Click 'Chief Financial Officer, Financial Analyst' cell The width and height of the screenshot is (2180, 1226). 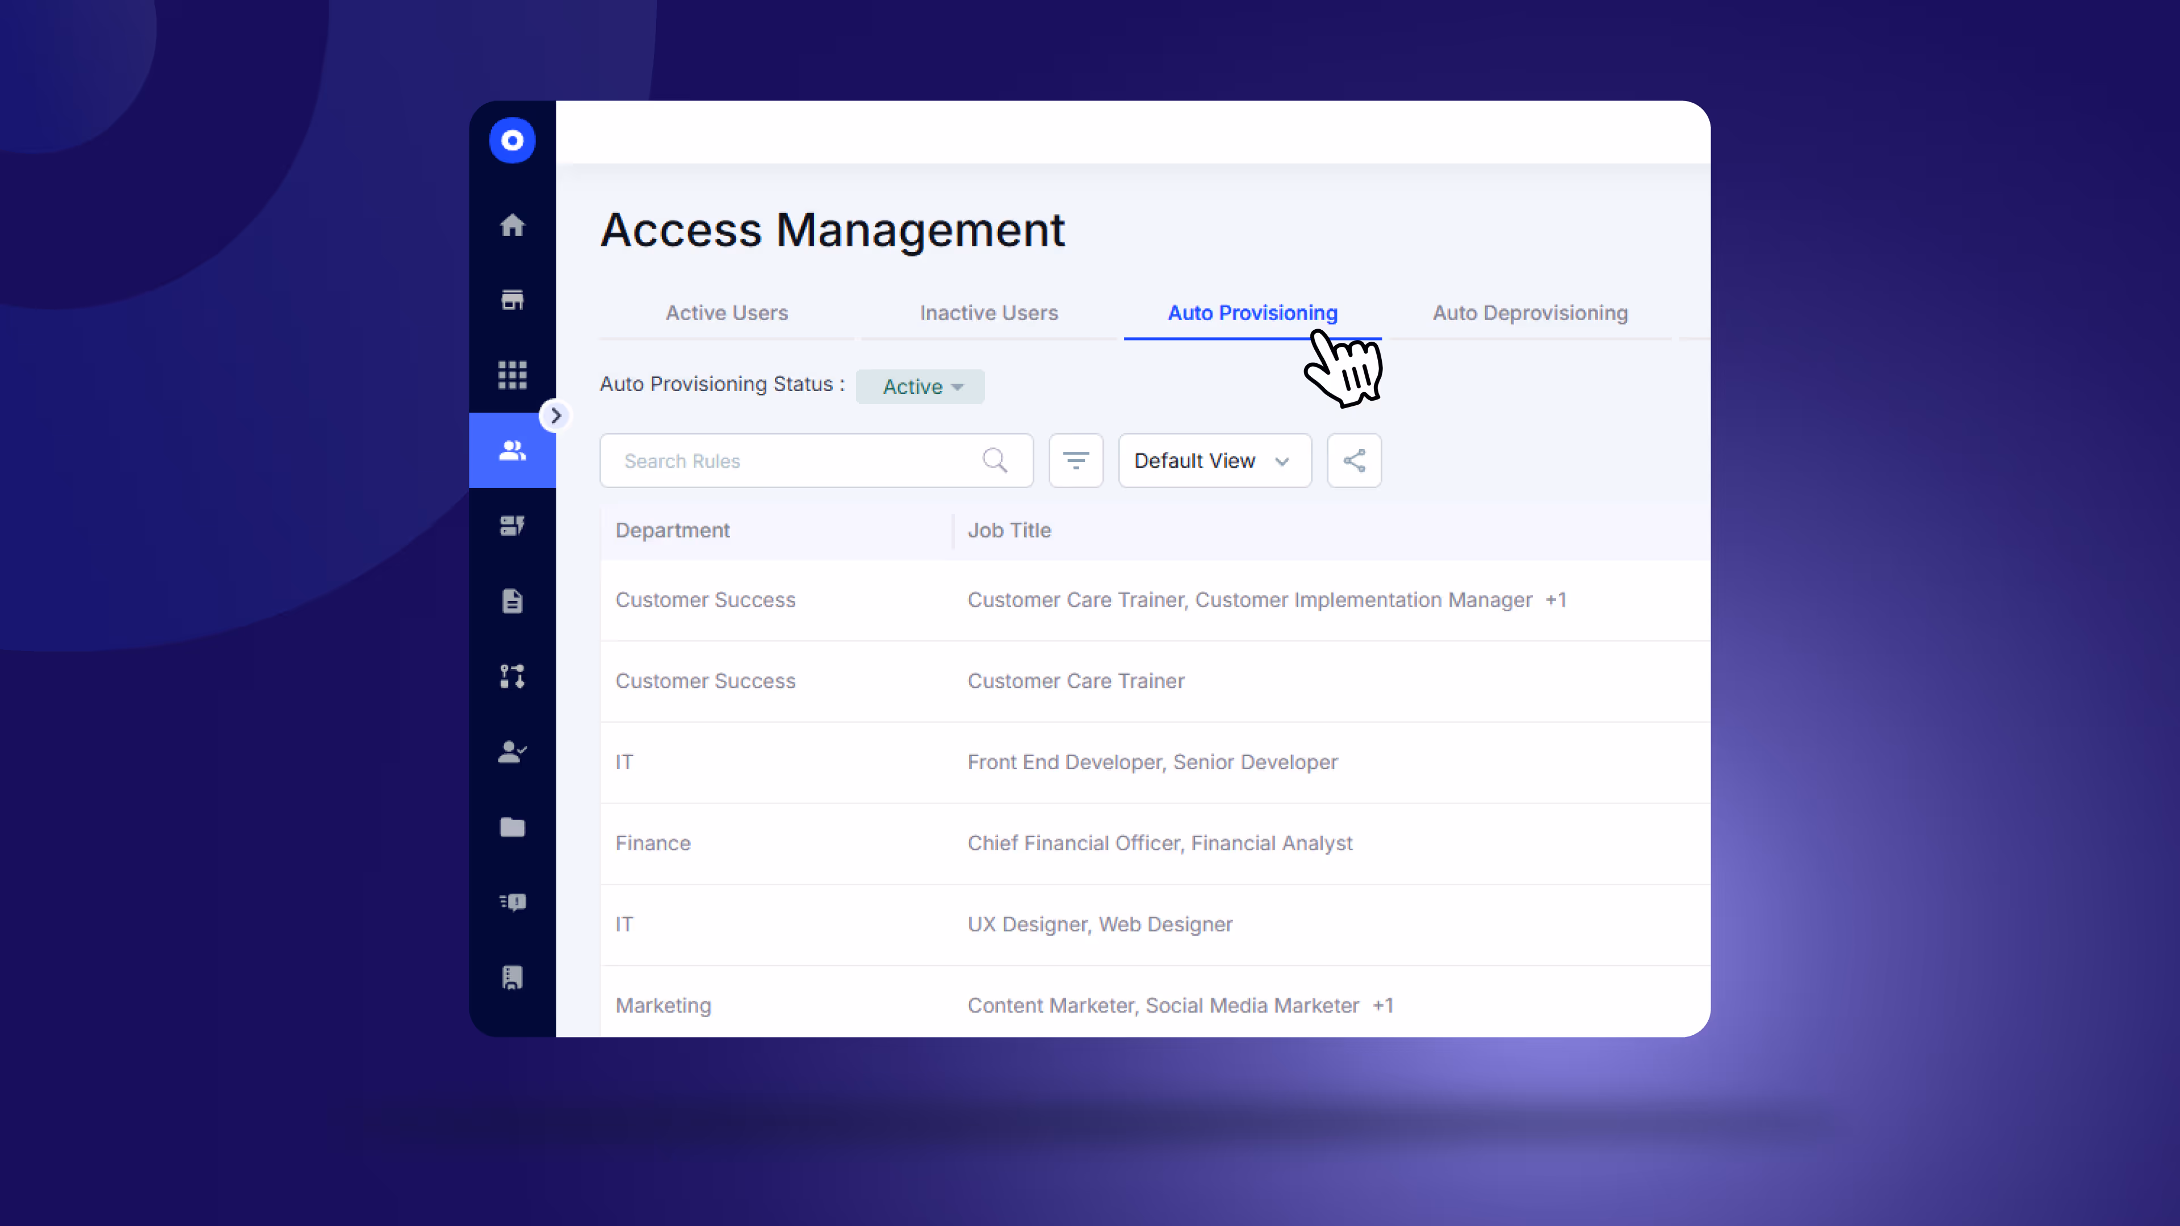1159,843
